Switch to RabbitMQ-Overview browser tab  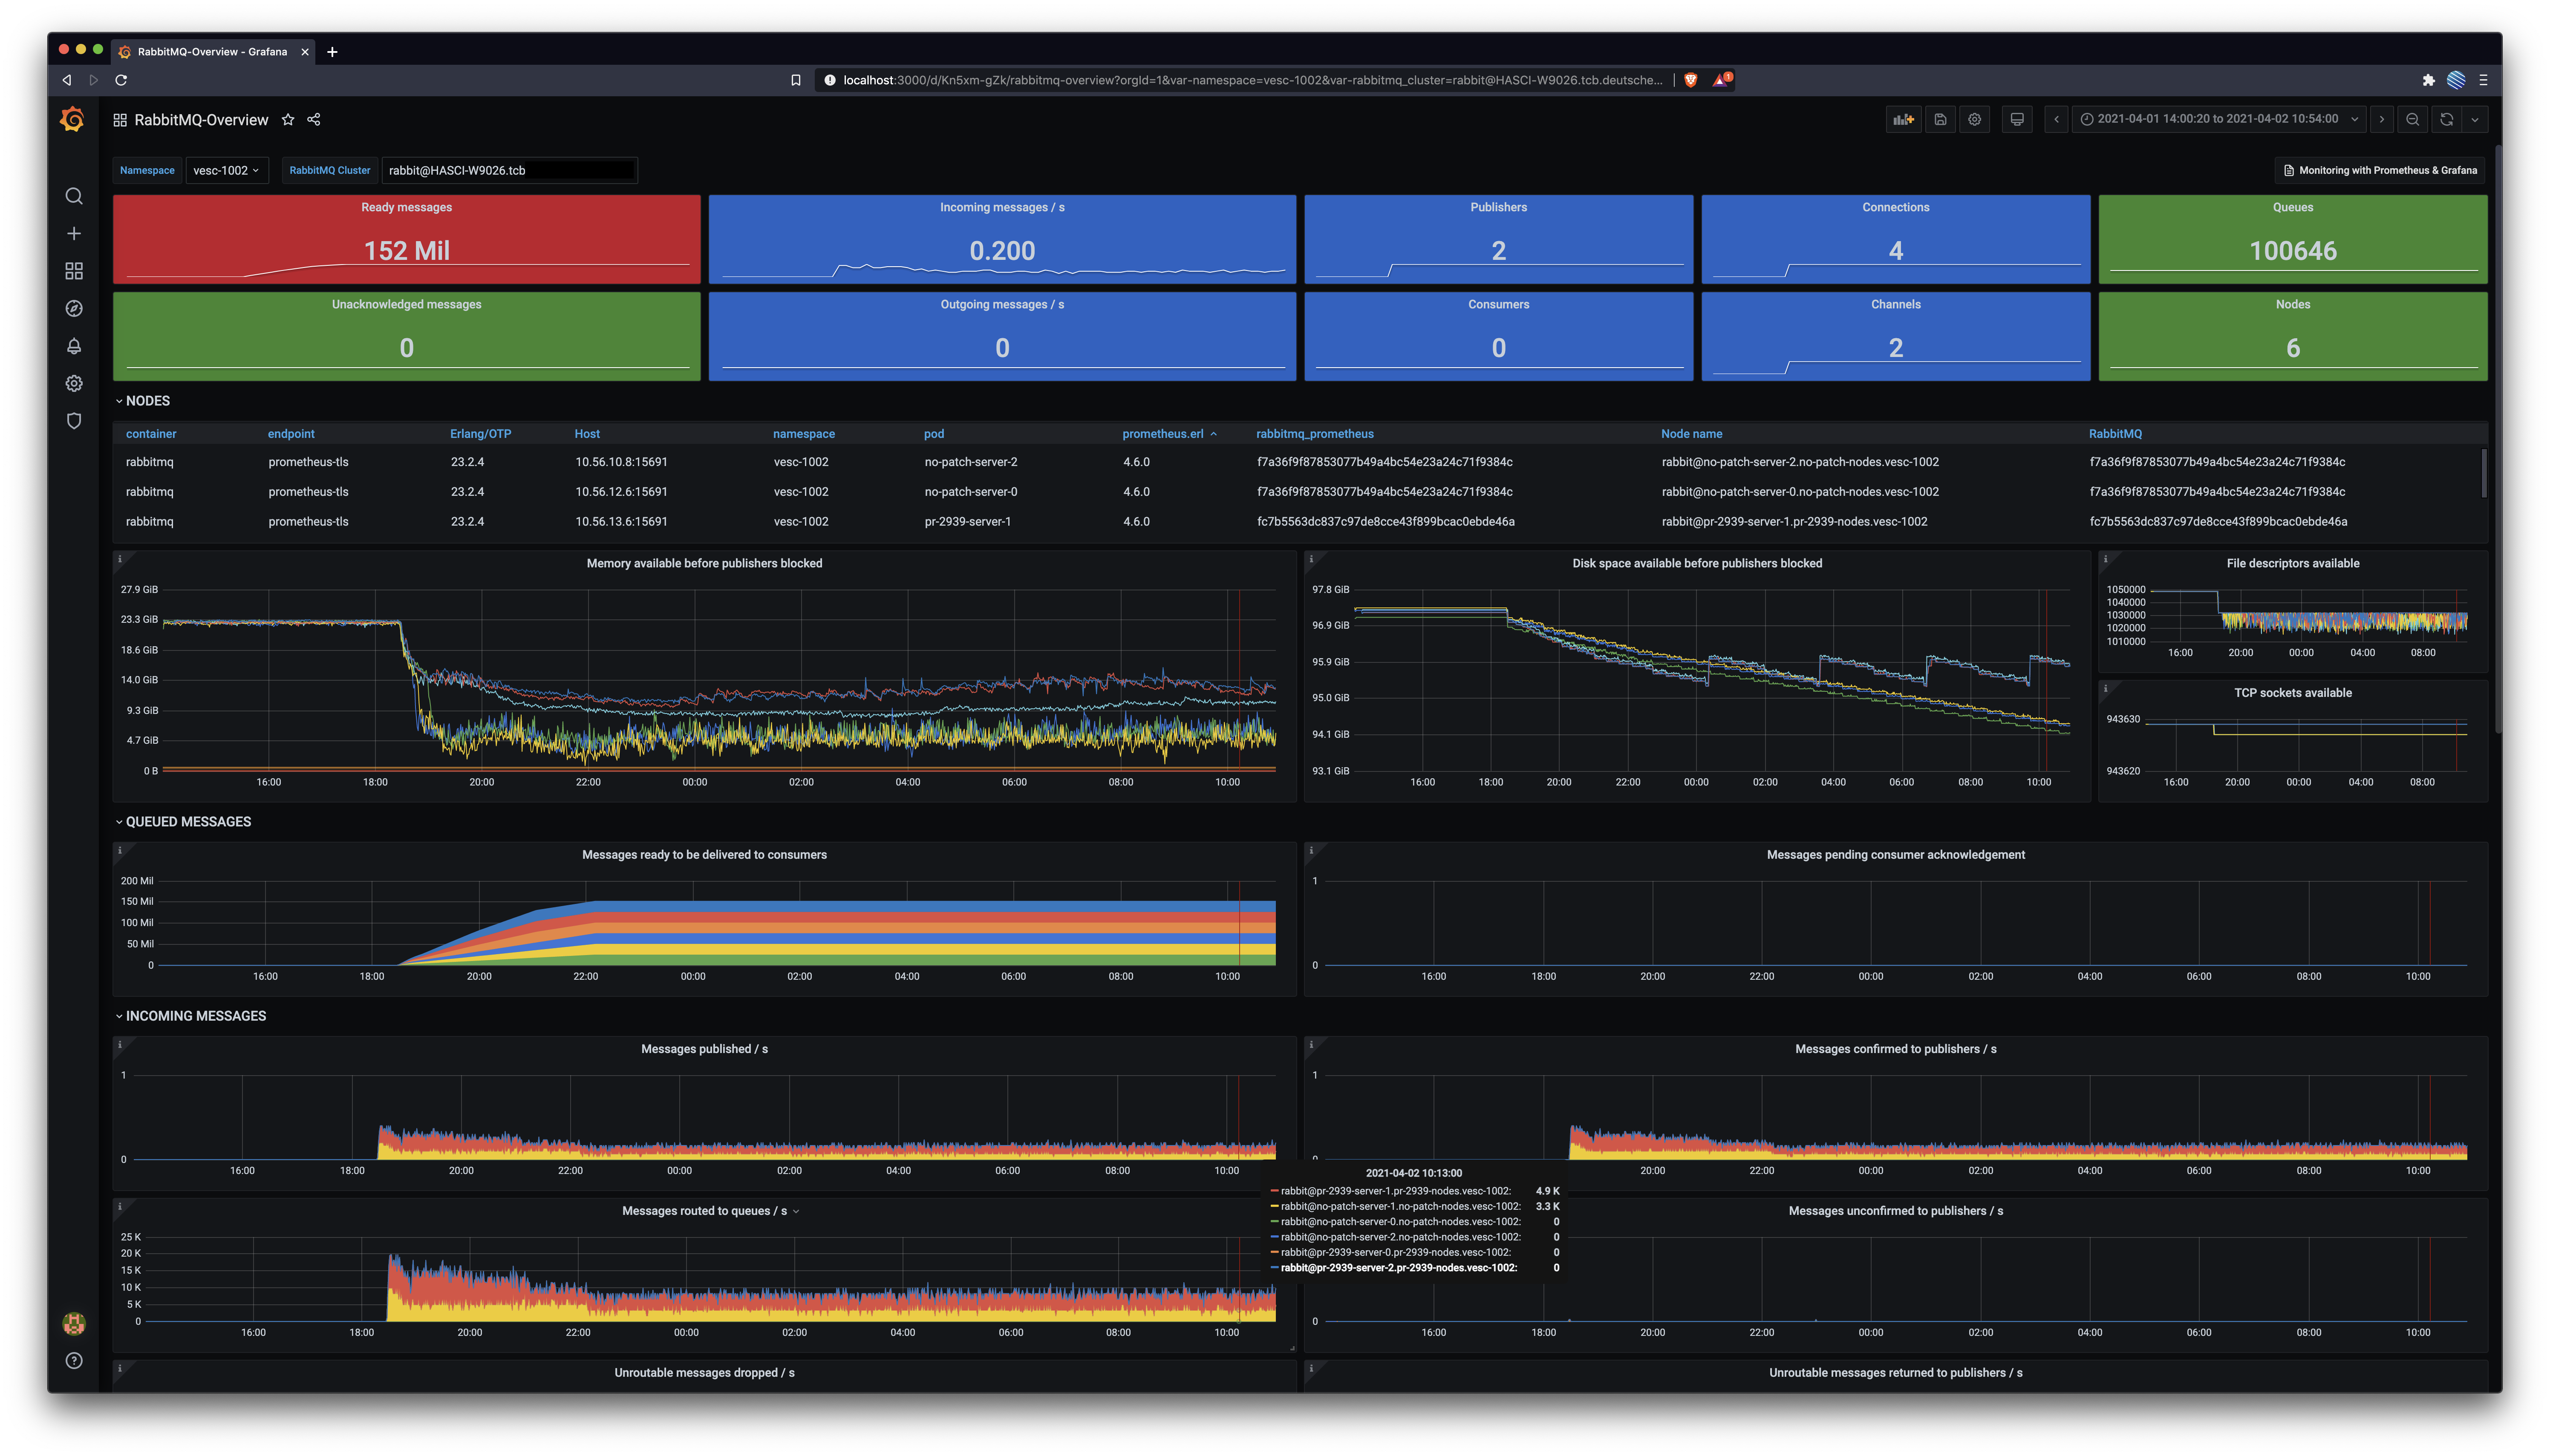[212, 51]
